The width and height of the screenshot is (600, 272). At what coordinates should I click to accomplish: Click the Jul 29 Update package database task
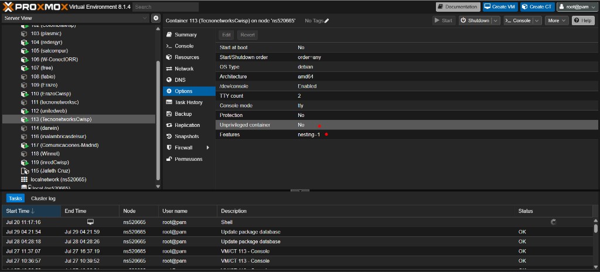pos(298,232)
